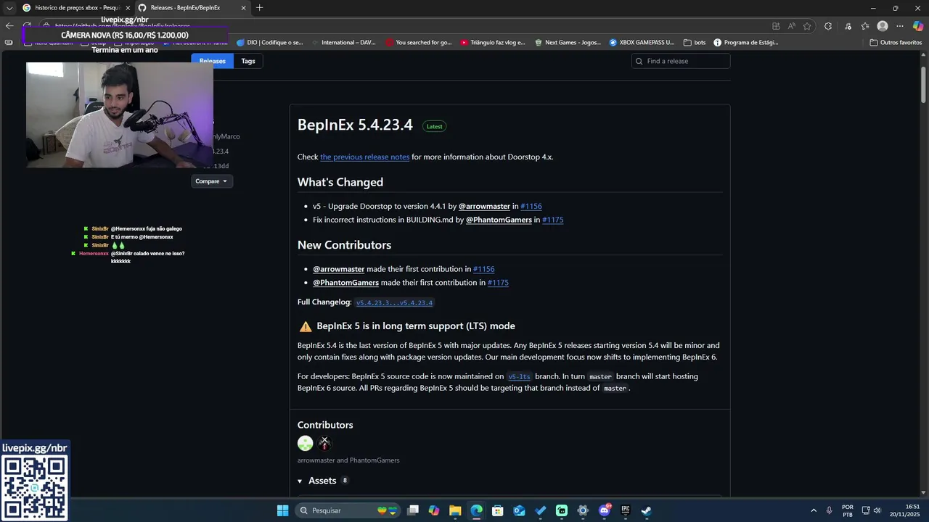Open the To Do checkmark app on taskbar
Image resolution: width=929 pixels, height=522 pixels.
540,510
